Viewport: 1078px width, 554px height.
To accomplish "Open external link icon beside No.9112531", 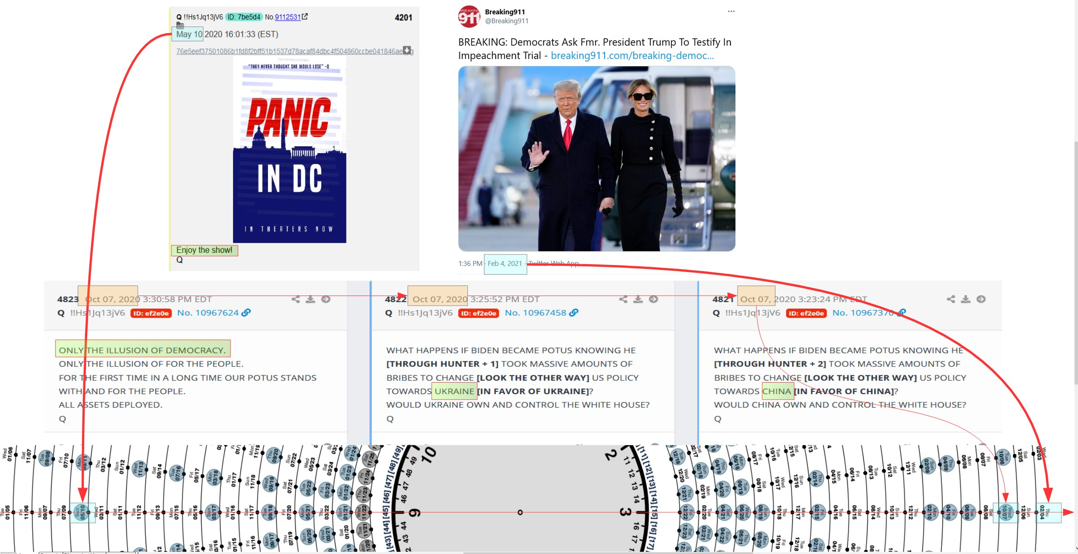I will (305, 17).
